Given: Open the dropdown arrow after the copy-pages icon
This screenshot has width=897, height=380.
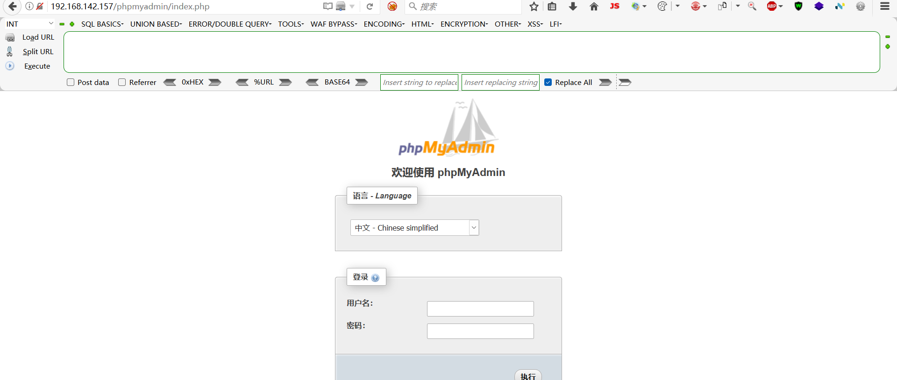Looking at the screenshot, I should click(x=738, y=6).
